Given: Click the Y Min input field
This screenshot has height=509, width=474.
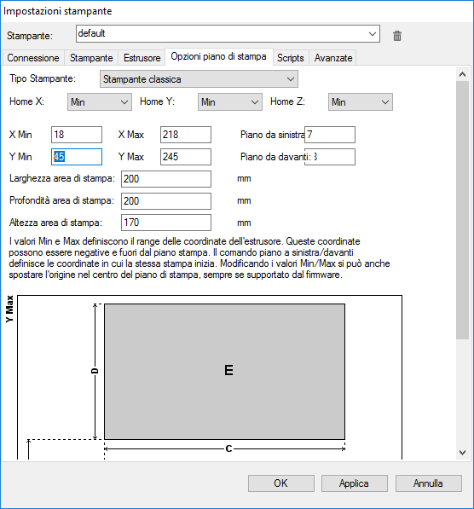Looking at the screenshot, I should [77, 157].
